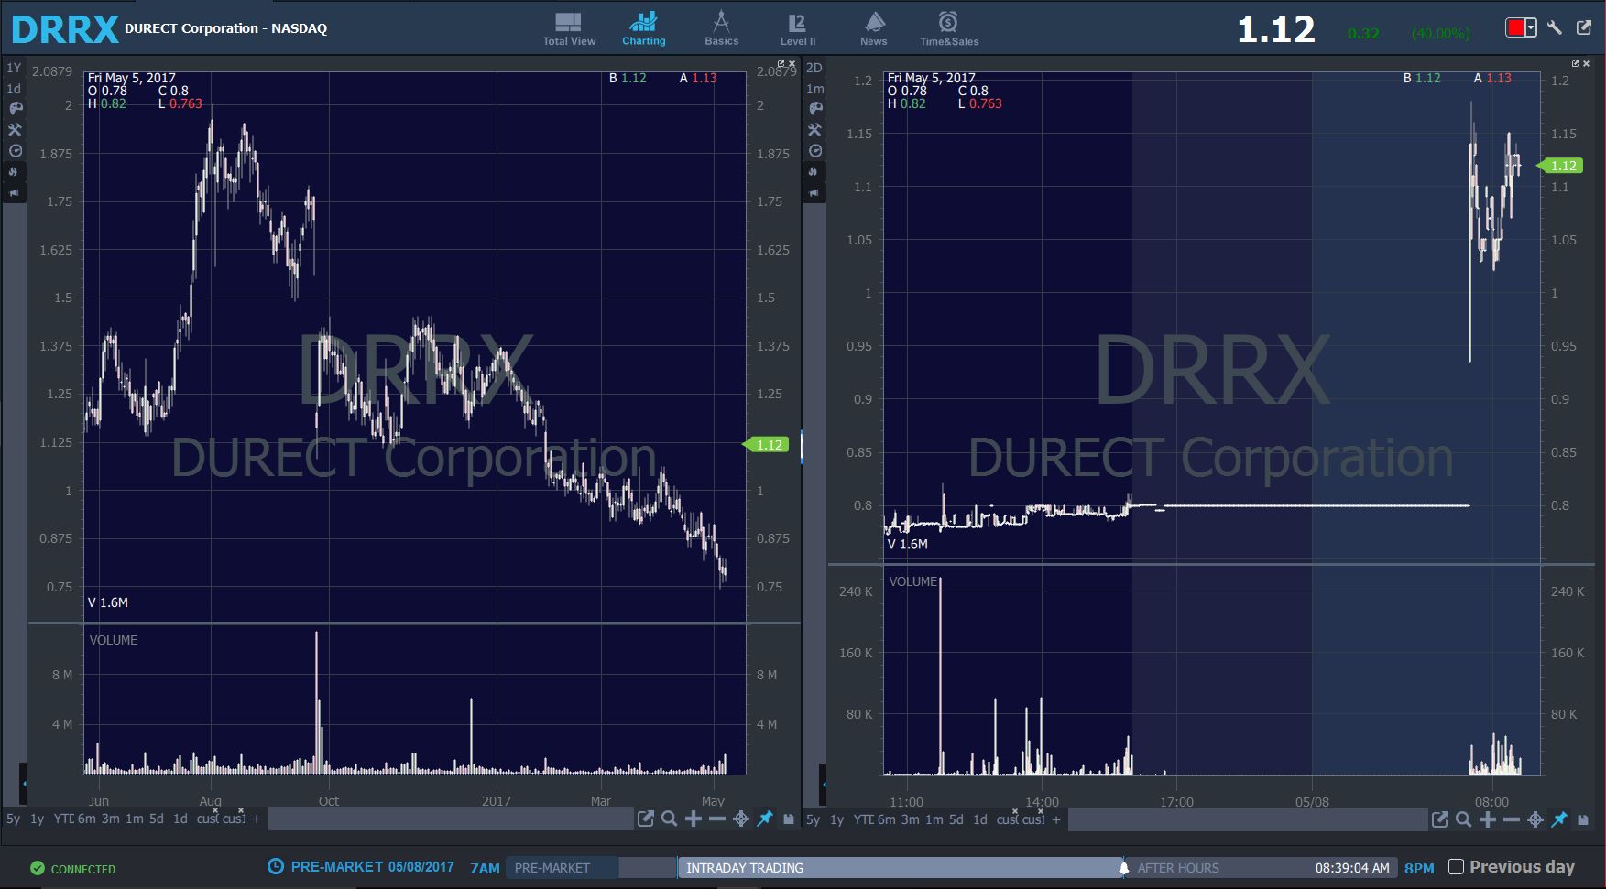Toggle left chart megaphone alerts icon
The image size is (1606, 889).
[15, 193]
